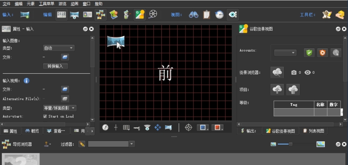Viewport: 348px width, 165px height.
Task: Open 游览 menu
Action: click(62, 4)
